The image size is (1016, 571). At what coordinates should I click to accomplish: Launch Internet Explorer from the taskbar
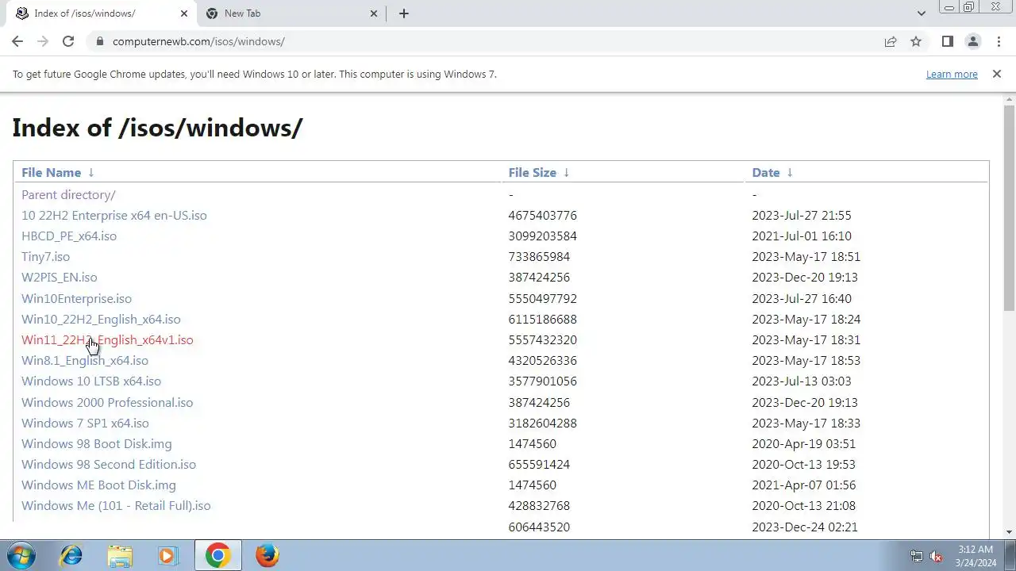(71, 555)
